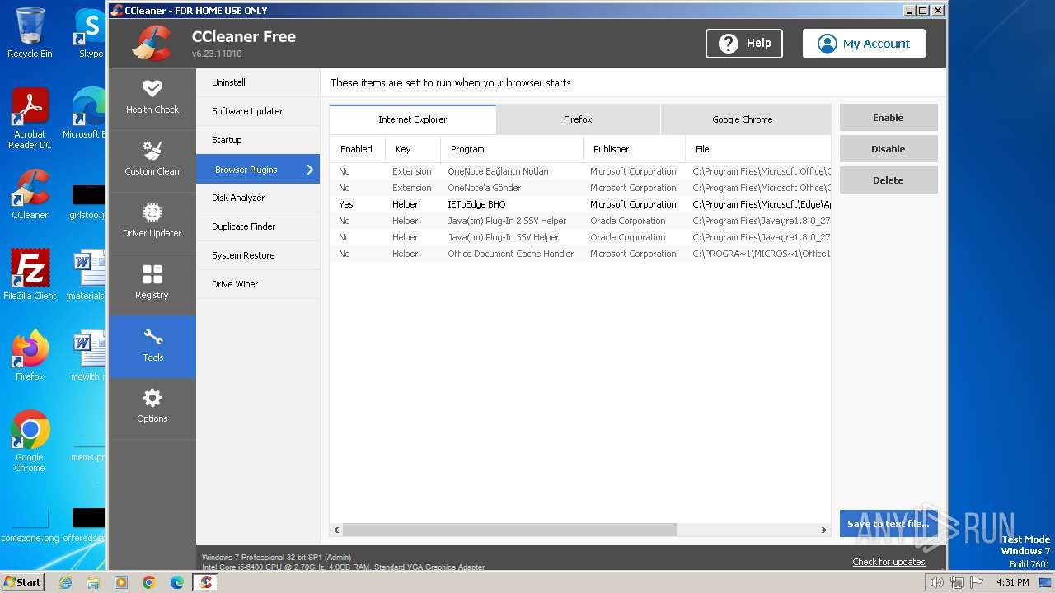Select the Java(tm) Plug-In SSV Helper row
Screen dimensions: 1055x593
580,237
